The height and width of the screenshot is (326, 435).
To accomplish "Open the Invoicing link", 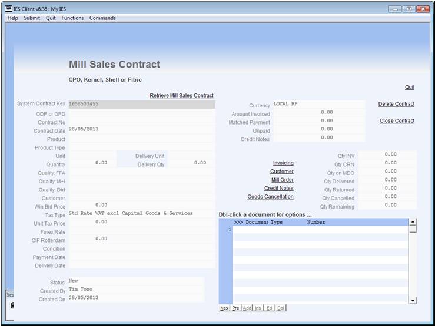I will [283, 163].
